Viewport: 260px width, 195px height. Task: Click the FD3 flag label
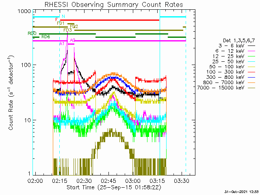(x=68, y=30)
